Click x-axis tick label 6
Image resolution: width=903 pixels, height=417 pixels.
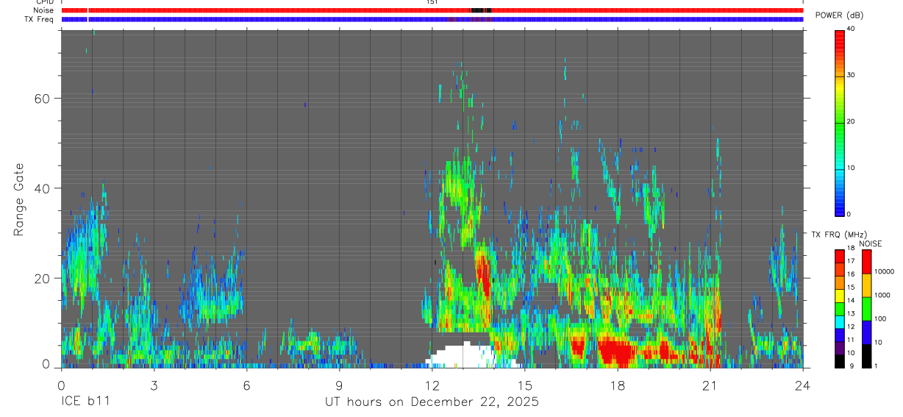246,385
